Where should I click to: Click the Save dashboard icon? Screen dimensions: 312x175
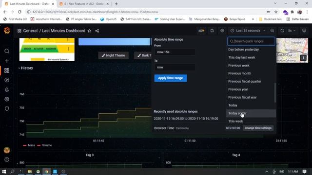[212, 31]
